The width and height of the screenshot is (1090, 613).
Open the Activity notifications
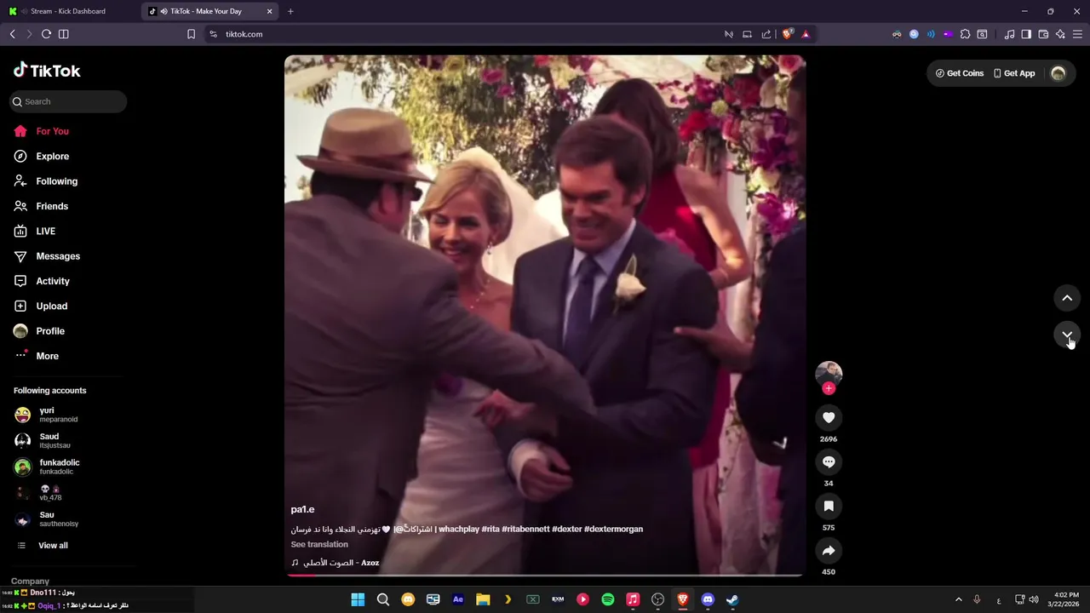click(42, 281)
